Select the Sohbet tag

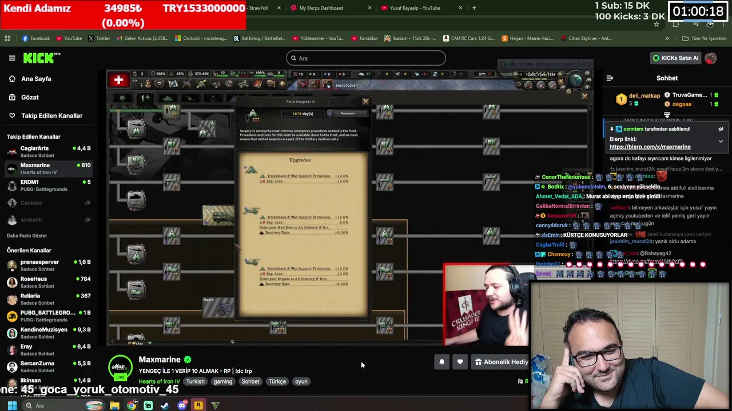coord(250,381)
